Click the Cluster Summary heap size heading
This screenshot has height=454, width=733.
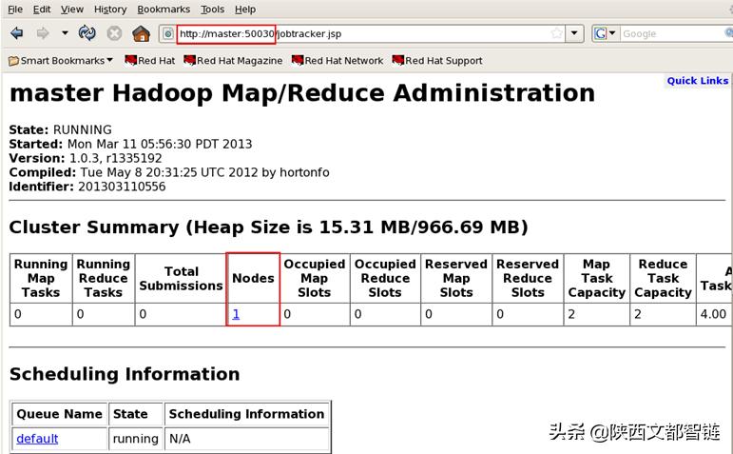click(x=269, y=227)
